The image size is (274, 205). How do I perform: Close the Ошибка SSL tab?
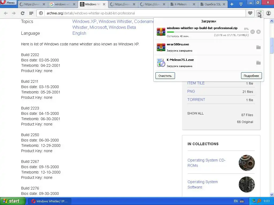click(224, 4)
